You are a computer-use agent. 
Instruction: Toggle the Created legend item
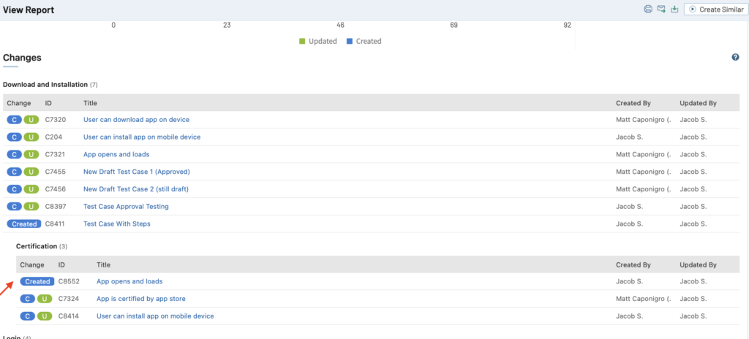tap(364, 42)
